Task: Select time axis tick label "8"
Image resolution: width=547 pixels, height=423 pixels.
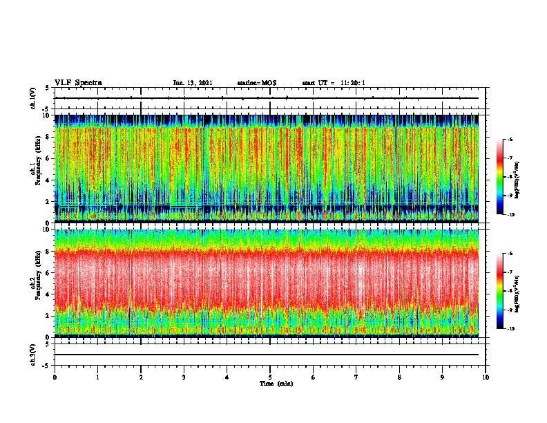Action: 399,377
